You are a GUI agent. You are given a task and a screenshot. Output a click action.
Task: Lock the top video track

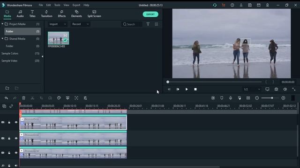click(x=9, y=122)
